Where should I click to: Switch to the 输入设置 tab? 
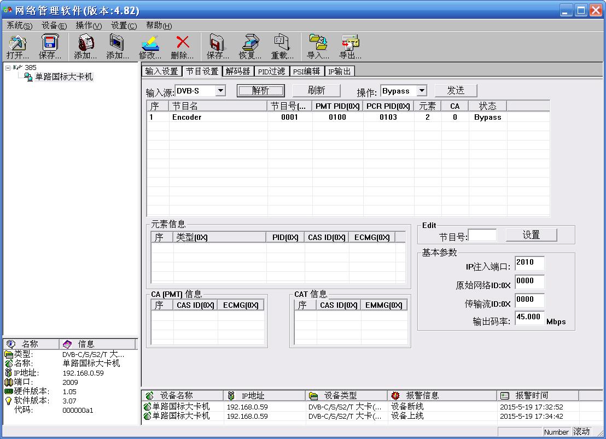tap(161, 72)
